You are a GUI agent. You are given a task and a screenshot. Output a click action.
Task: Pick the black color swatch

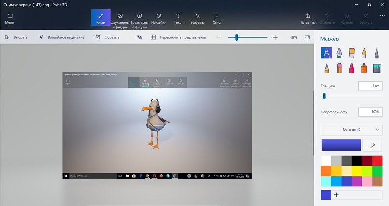(357, 161)
